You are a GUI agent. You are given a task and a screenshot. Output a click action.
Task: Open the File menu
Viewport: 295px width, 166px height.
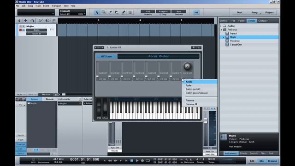[x=18, y=6]
